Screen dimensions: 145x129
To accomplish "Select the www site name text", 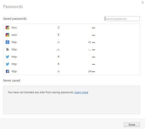I will [x=14, y=35].
